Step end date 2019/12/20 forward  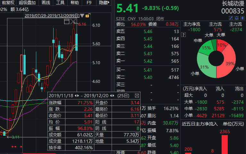click(x=113, y=96)
